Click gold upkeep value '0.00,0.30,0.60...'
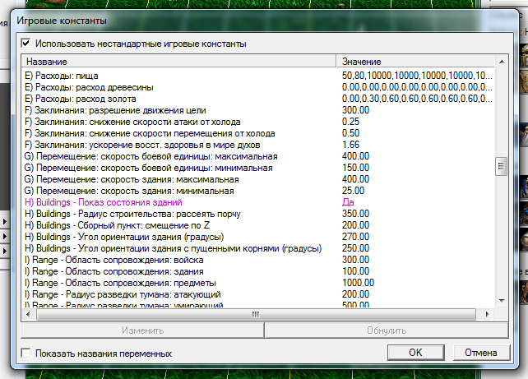Image resolution: width=528 pixels, height=379 pixels. tap(417, 99)
